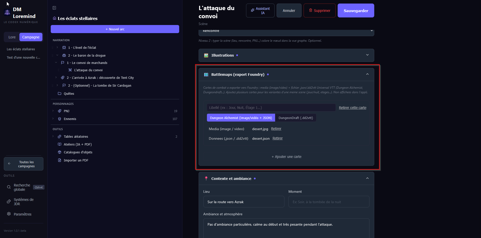This screenshot has height=238, width=481.
Task: Collapse the Contexte et ambiance section
Action: point(367,178)
